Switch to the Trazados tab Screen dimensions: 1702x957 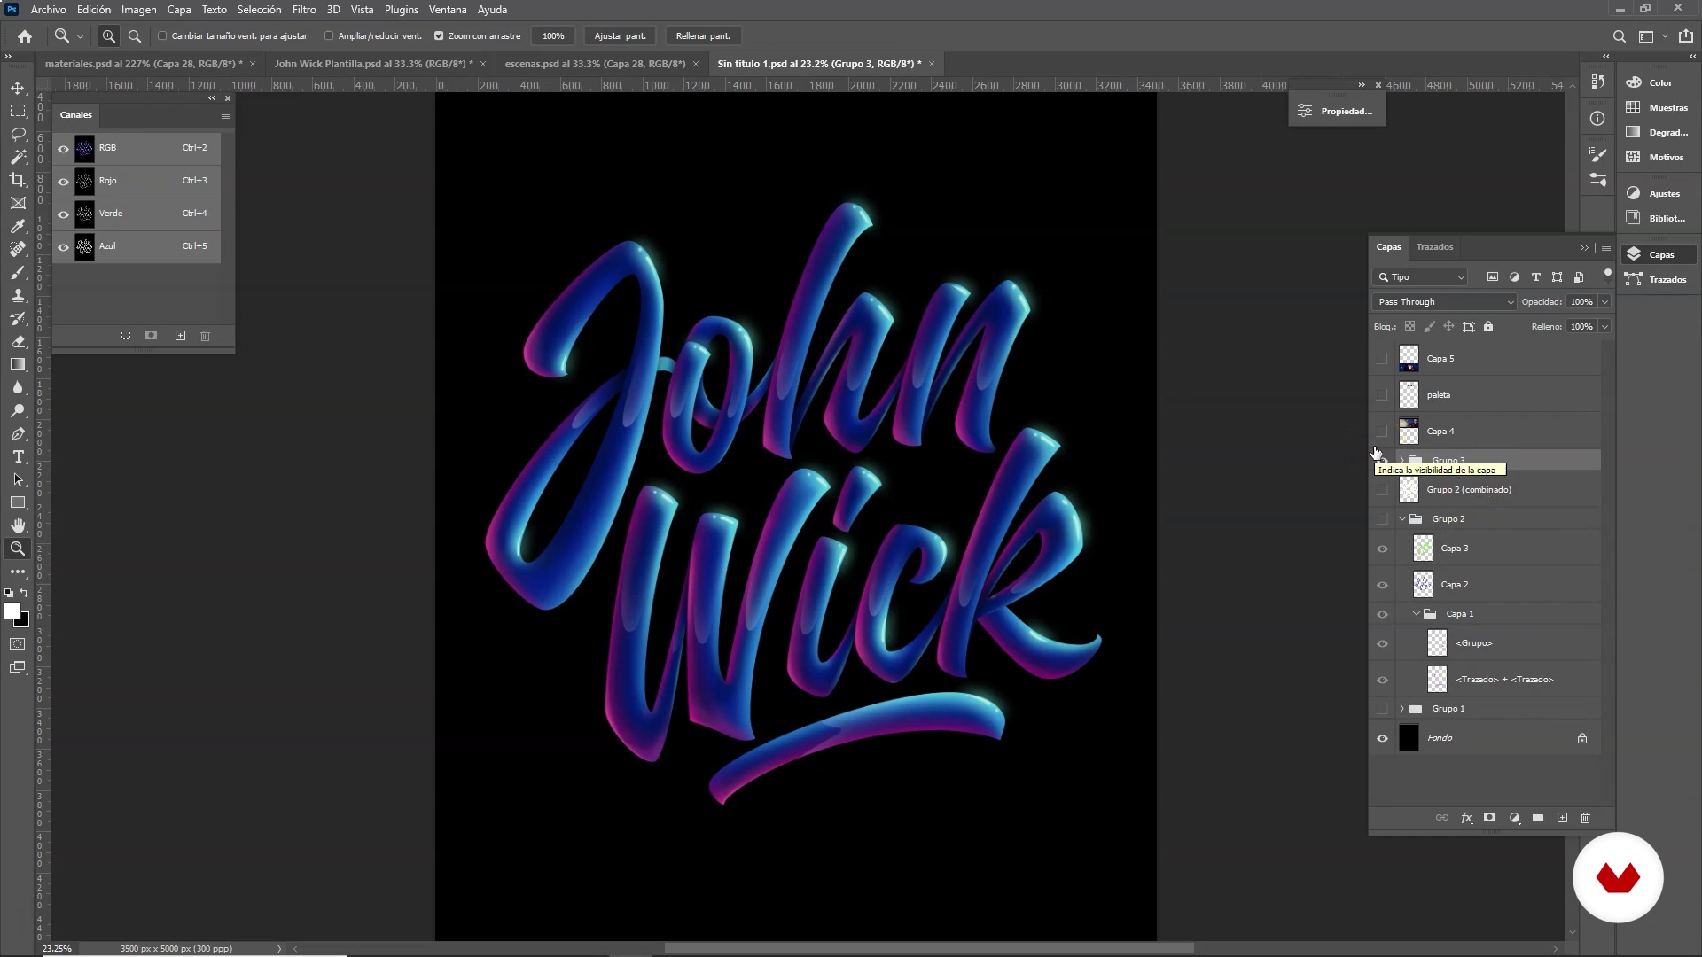[x=1434, y=247]
